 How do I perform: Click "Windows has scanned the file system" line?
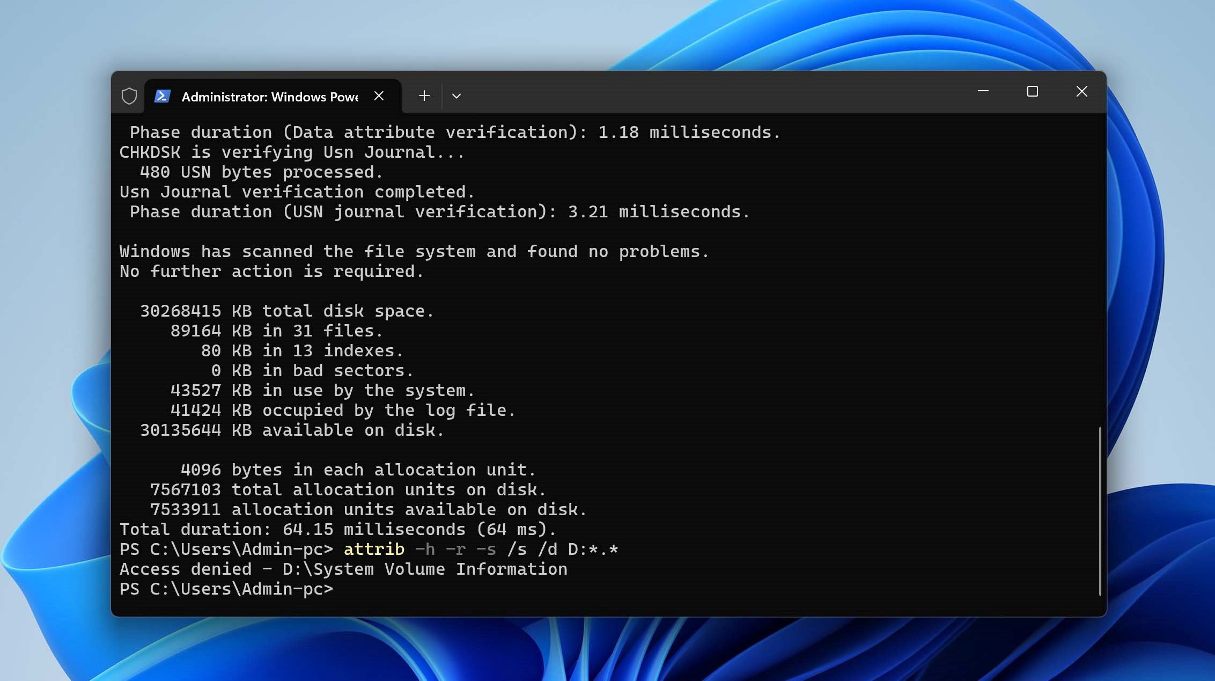click(x=414, y=252)
